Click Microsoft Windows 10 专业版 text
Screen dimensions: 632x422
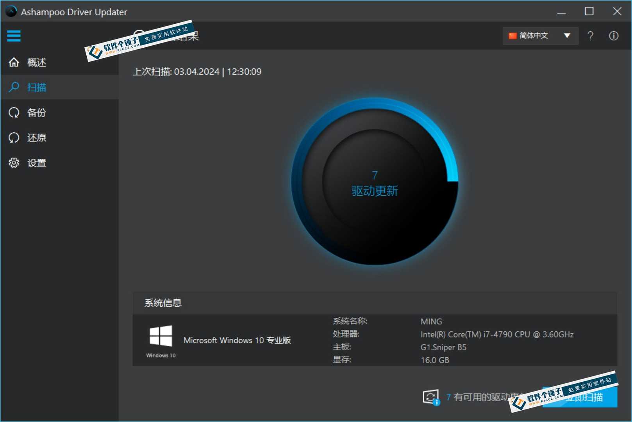tap(237, 340)
